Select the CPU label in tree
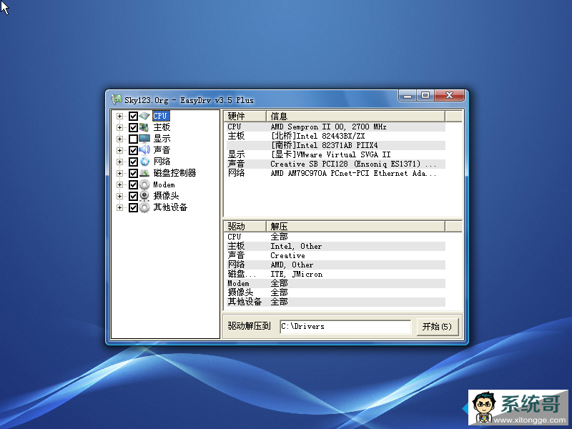Image resolution: width=572 pixels, height=429 pixels. tap(160, 116)
